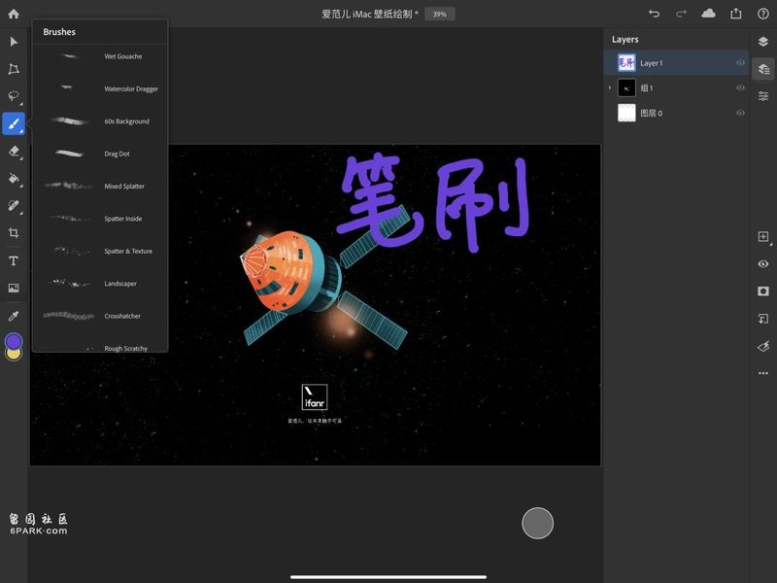The height and width of the screenshot is (583, 777).
Task: Select the Eyedropper tool
Action: click(14, 316)
